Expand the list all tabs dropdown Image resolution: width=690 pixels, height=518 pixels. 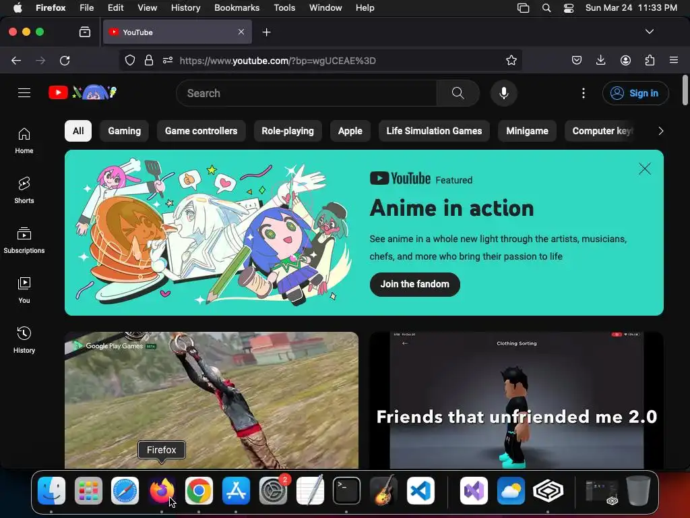(x=649, y=32)
